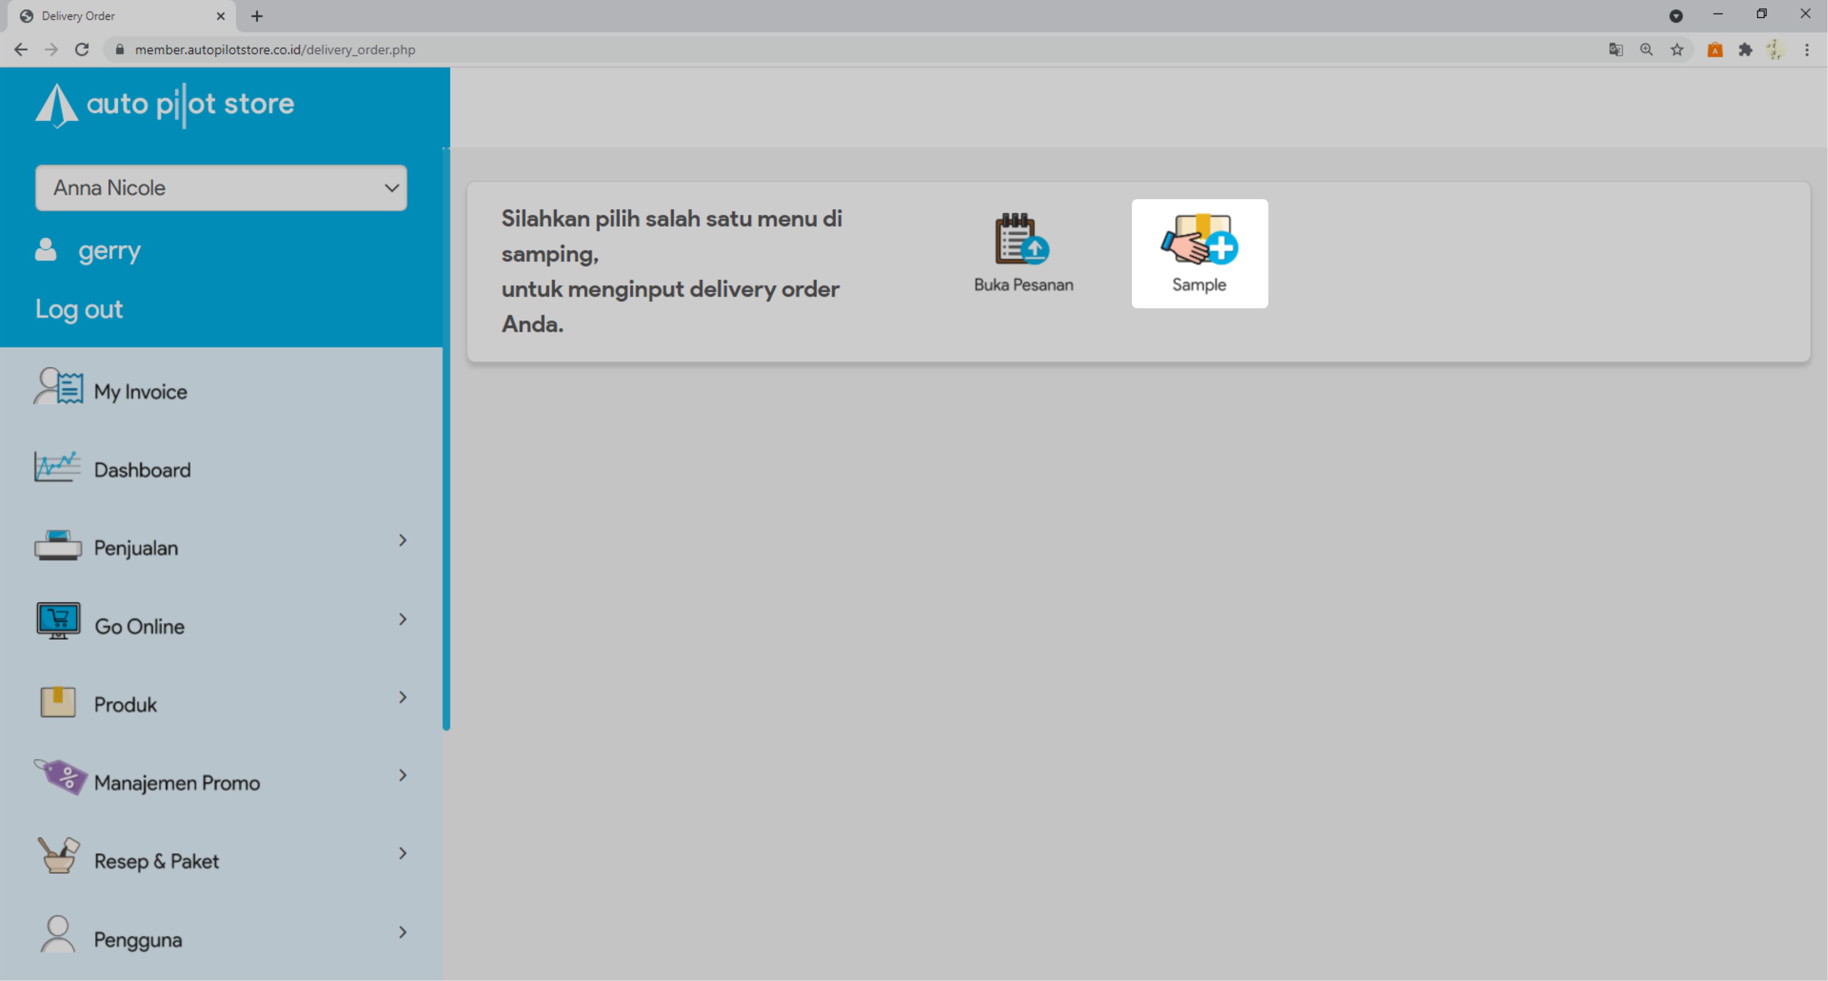Screen dimensions: 1828x981
Task: Bookmark this page with star icon
Action: pos(1677,50)
